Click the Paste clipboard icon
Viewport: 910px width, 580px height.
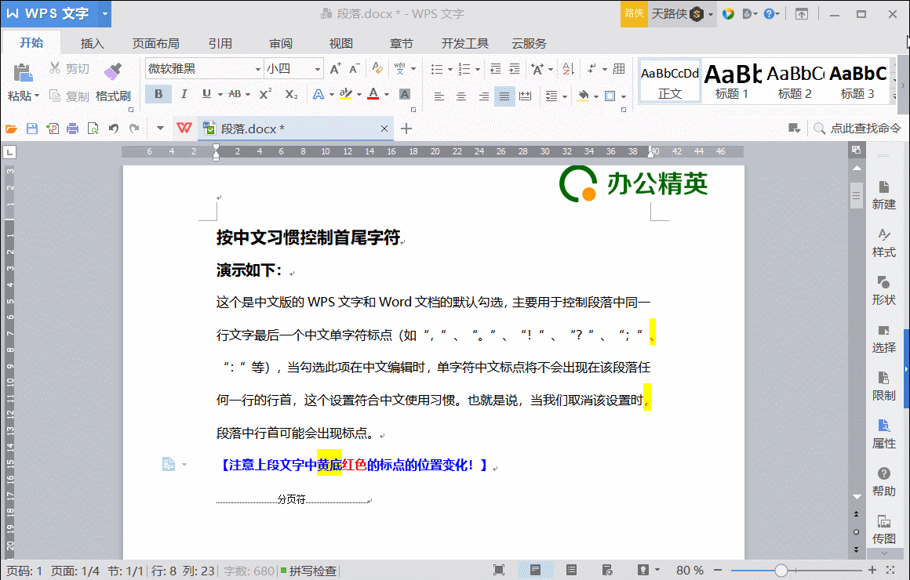click(23, 73)
